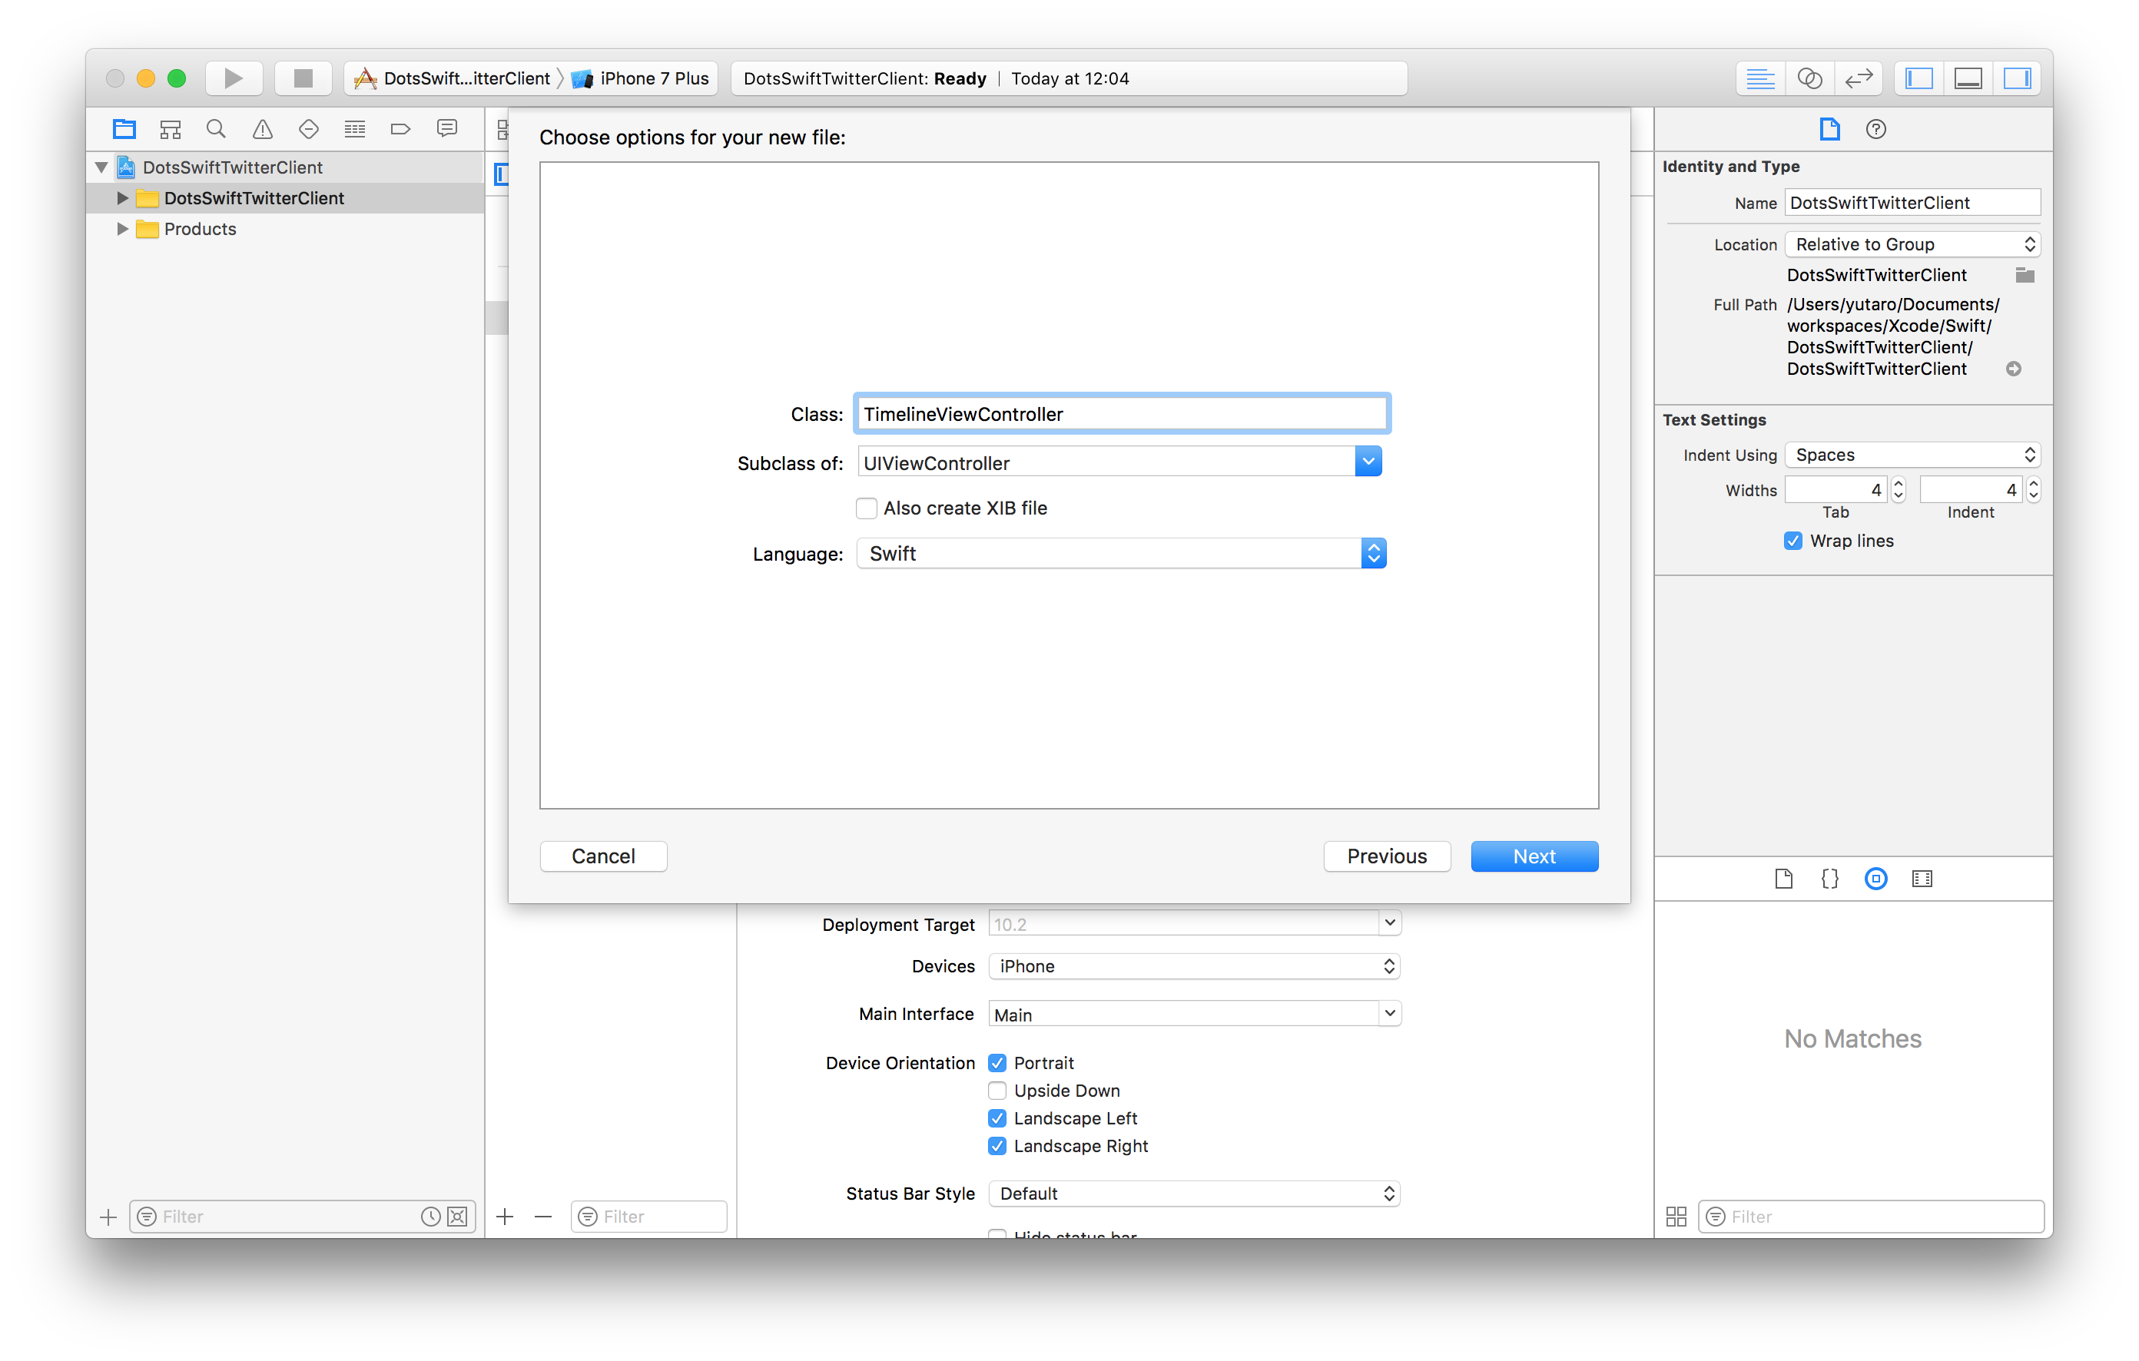Open the Language Swift popup menu

1121,554
